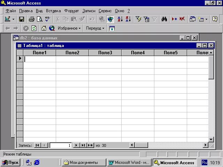Expand the new object dropdown arrow
Viewport: 223px width, 167px height.
(x=207, y=19)
